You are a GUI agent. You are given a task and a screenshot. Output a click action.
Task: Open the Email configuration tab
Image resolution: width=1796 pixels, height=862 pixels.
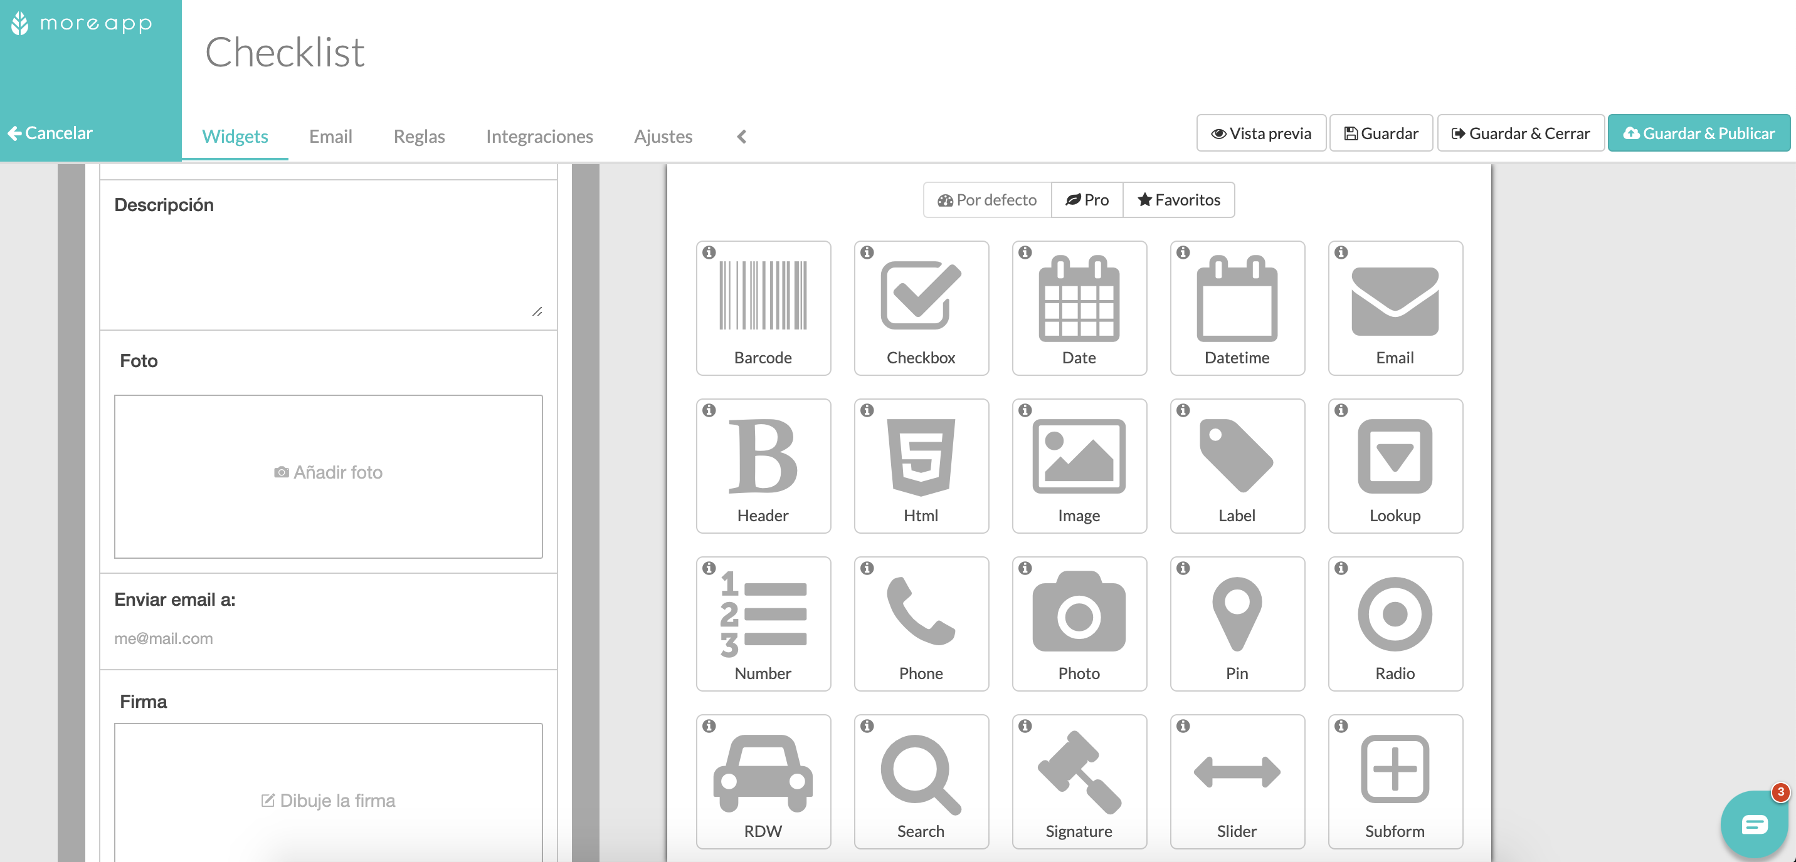pyautogui.click(x=332, y=136)
